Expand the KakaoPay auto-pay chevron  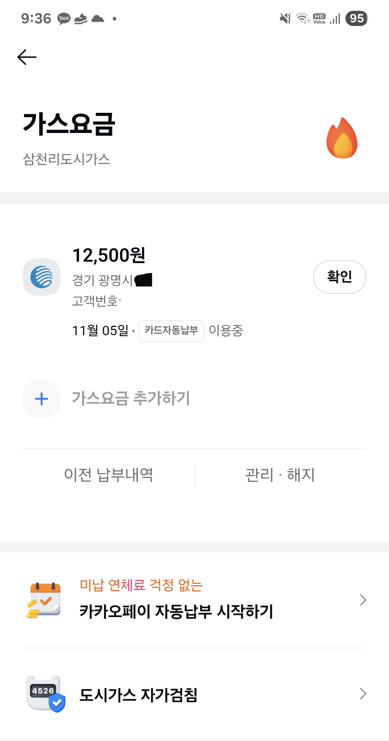[x=363, y=600]
